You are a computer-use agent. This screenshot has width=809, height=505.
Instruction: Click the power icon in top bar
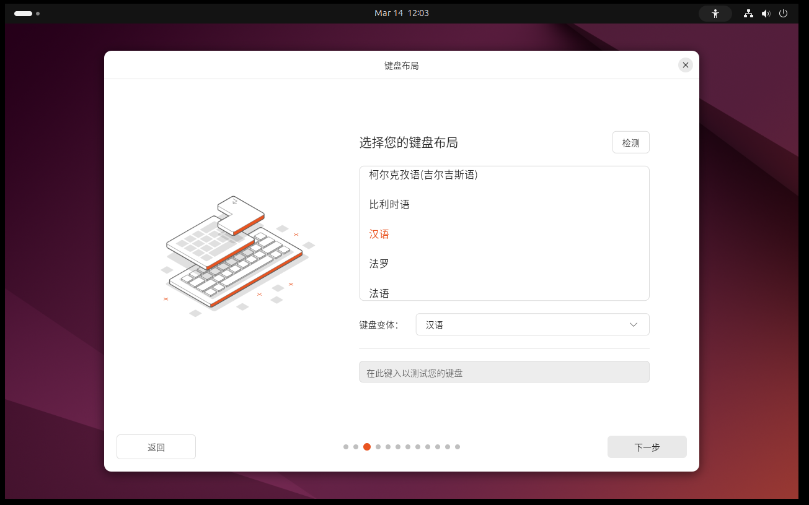(x=783, y=14)
